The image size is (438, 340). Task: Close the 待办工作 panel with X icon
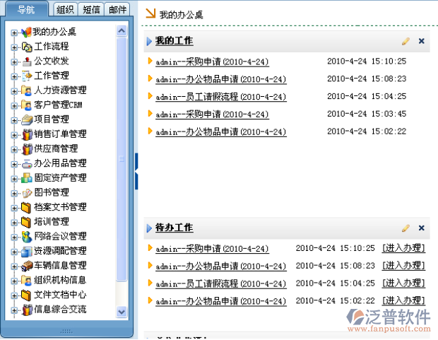422,228
